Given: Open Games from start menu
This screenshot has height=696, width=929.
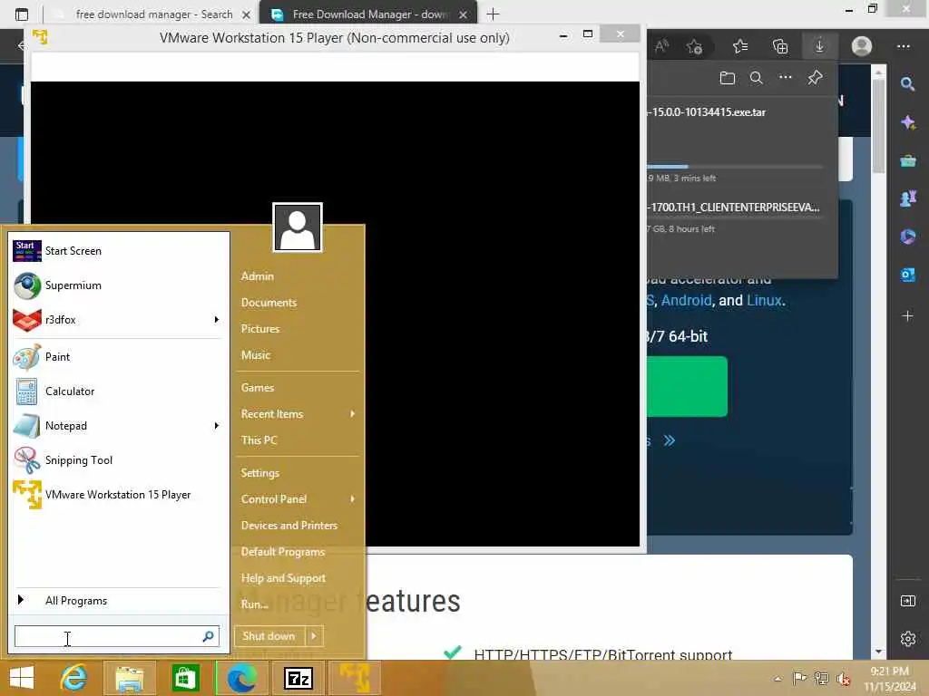Looking at the screenshot, I should click(x=257, y=388).
